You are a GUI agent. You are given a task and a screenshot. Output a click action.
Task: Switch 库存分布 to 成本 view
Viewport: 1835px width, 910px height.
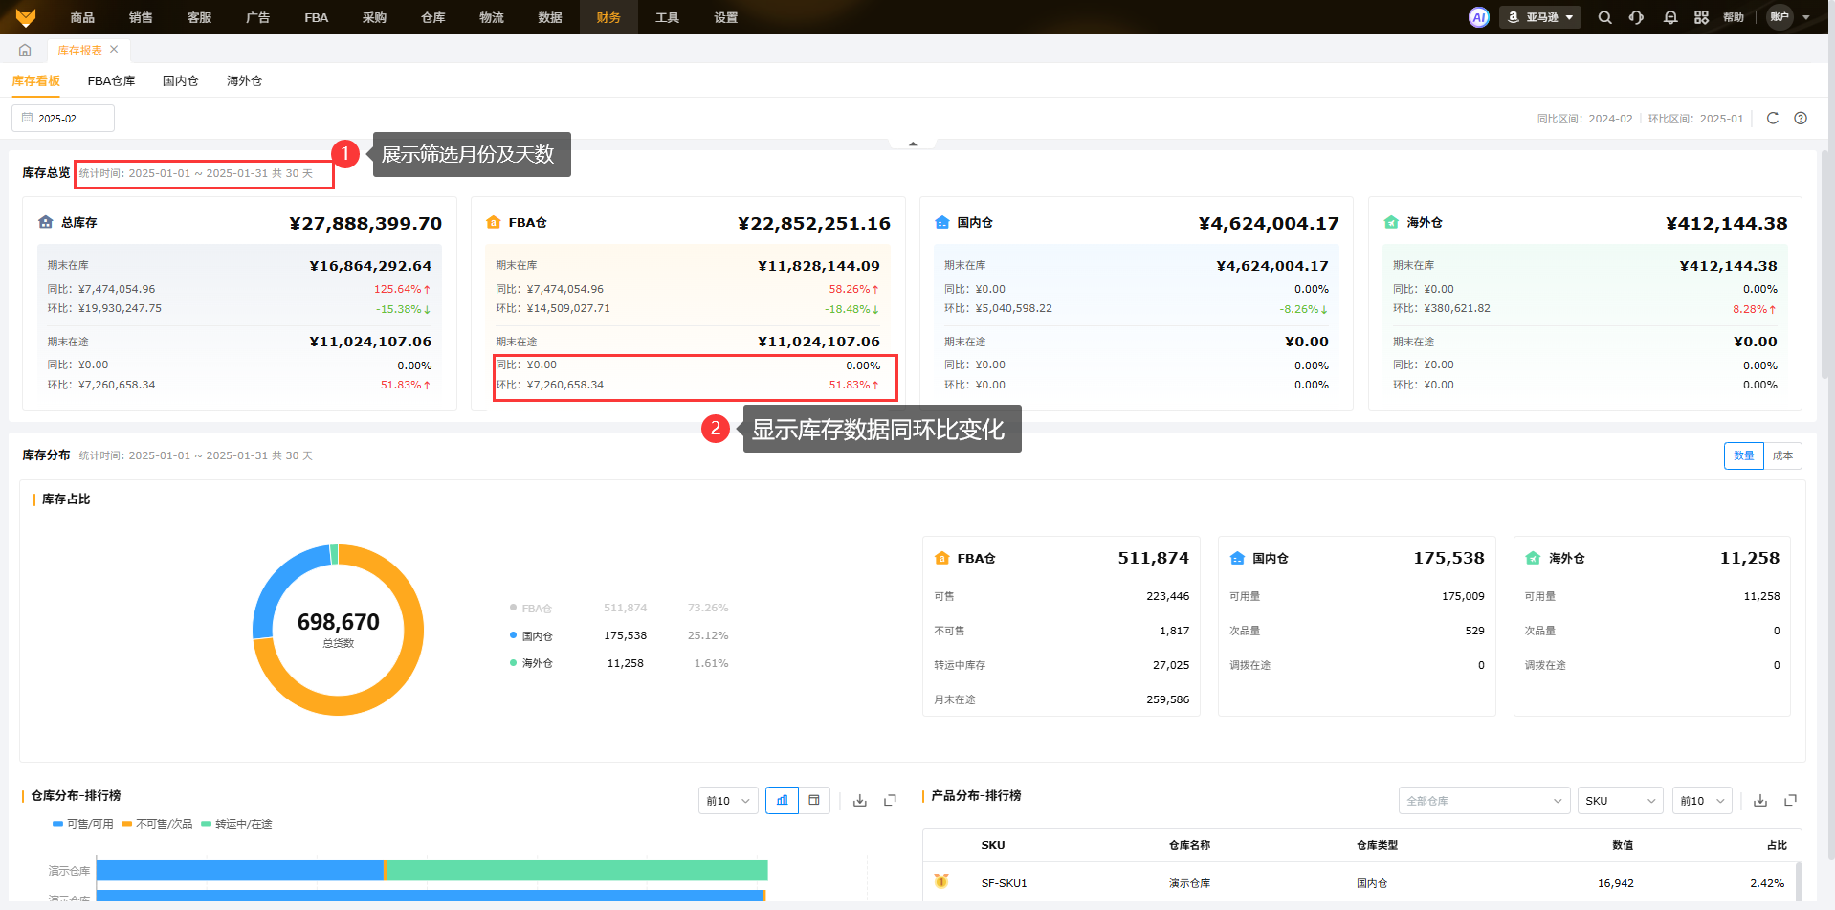point(1782,455)
